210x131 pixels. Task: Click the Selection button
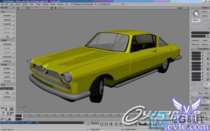[x=196, y=44]
